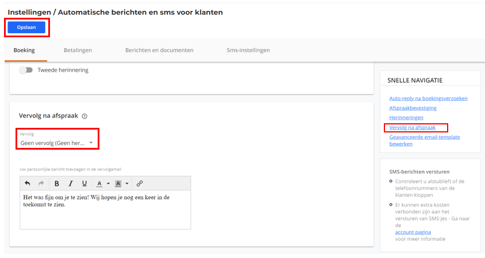Click the text highlight color swatch
The height and width of the screenshot is (258, 485).
click(118, 184)
